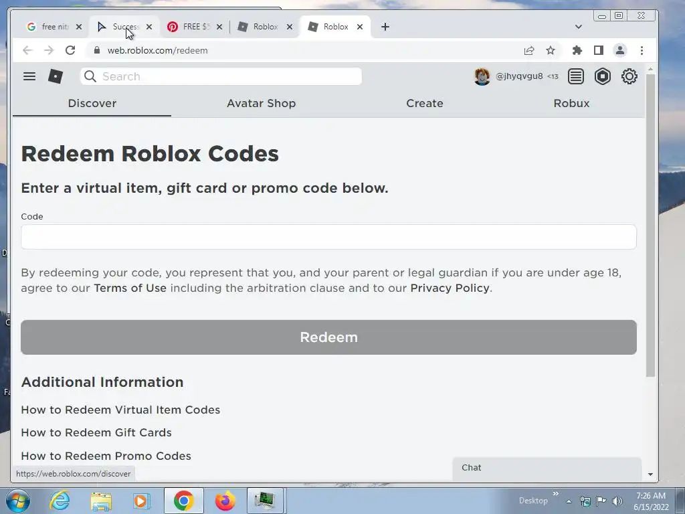685x514 pixels.
Task: Expand the Desktop toolbar chevron
Action: click(x=555, y=494)
